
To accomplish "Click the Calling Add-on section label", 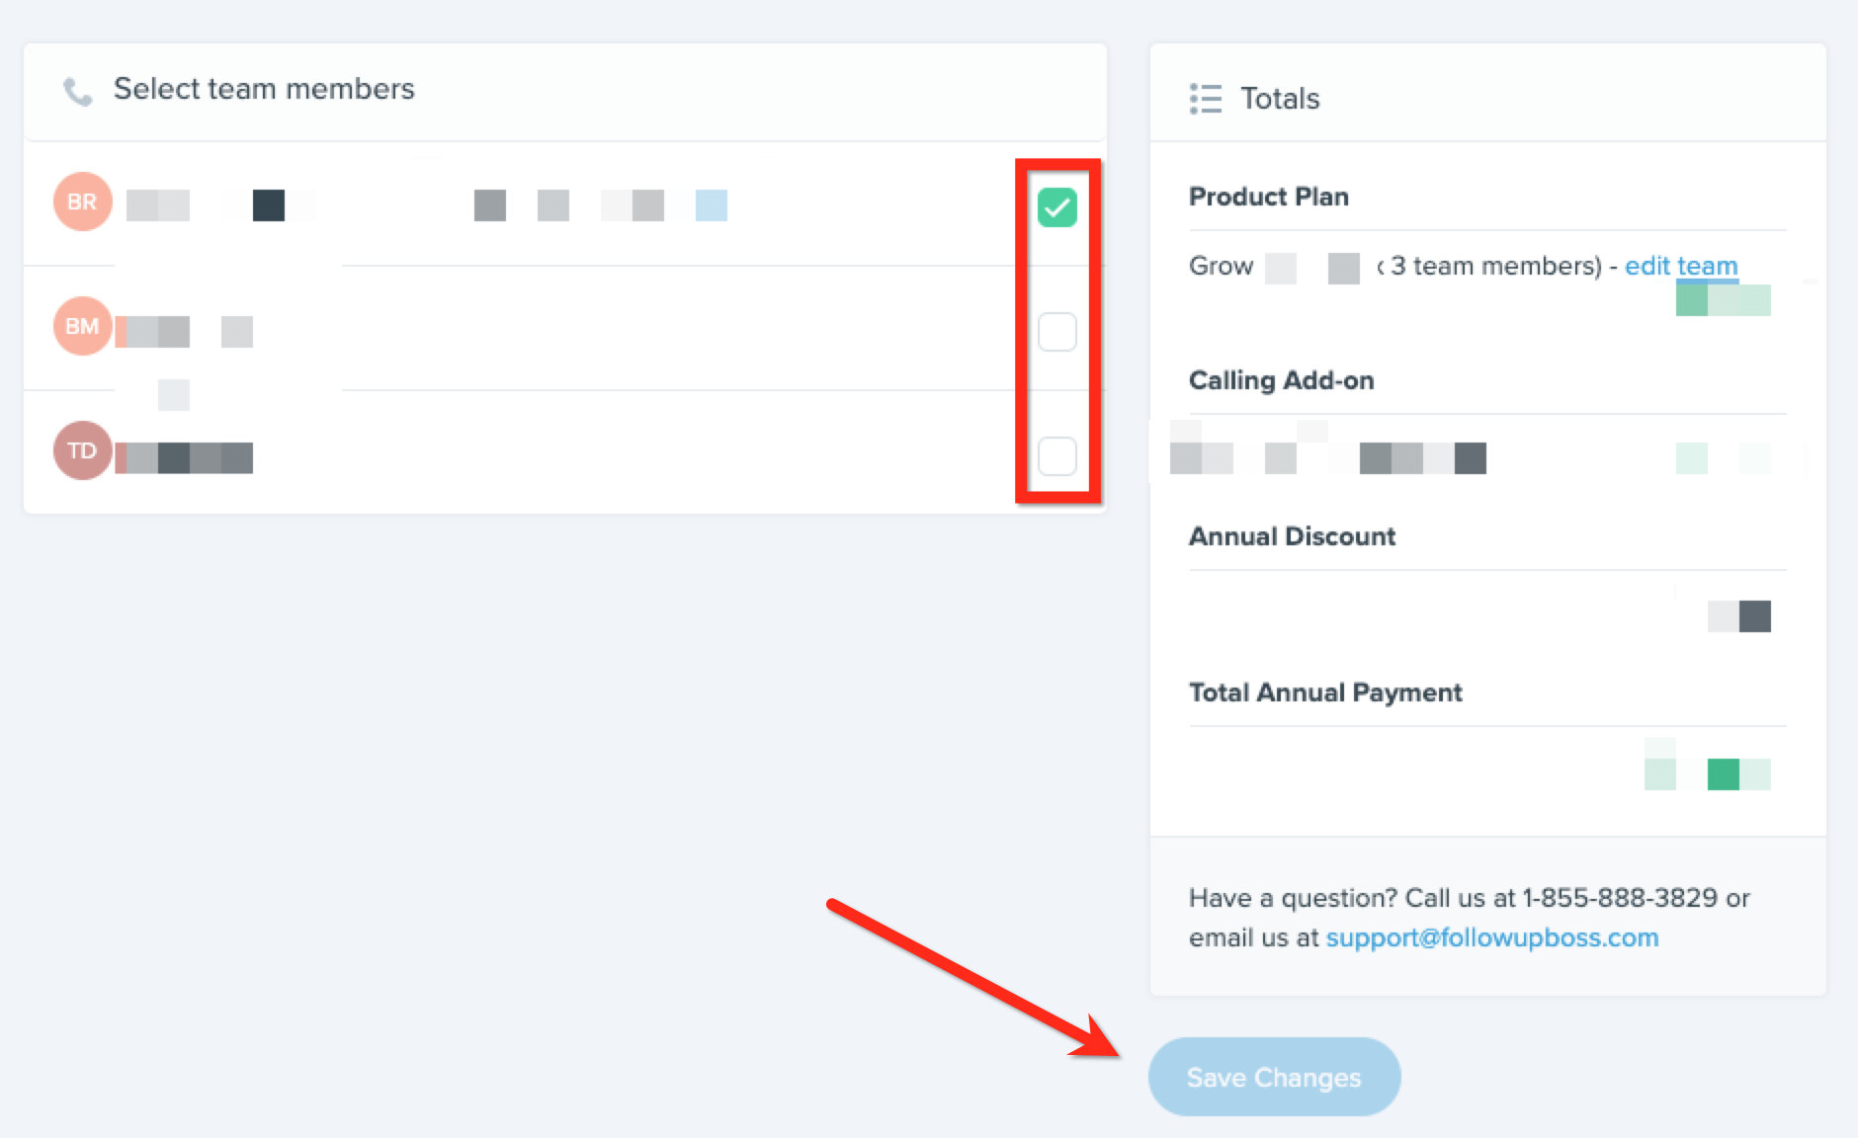I will pyautogui.click(x=1281, y=380).
